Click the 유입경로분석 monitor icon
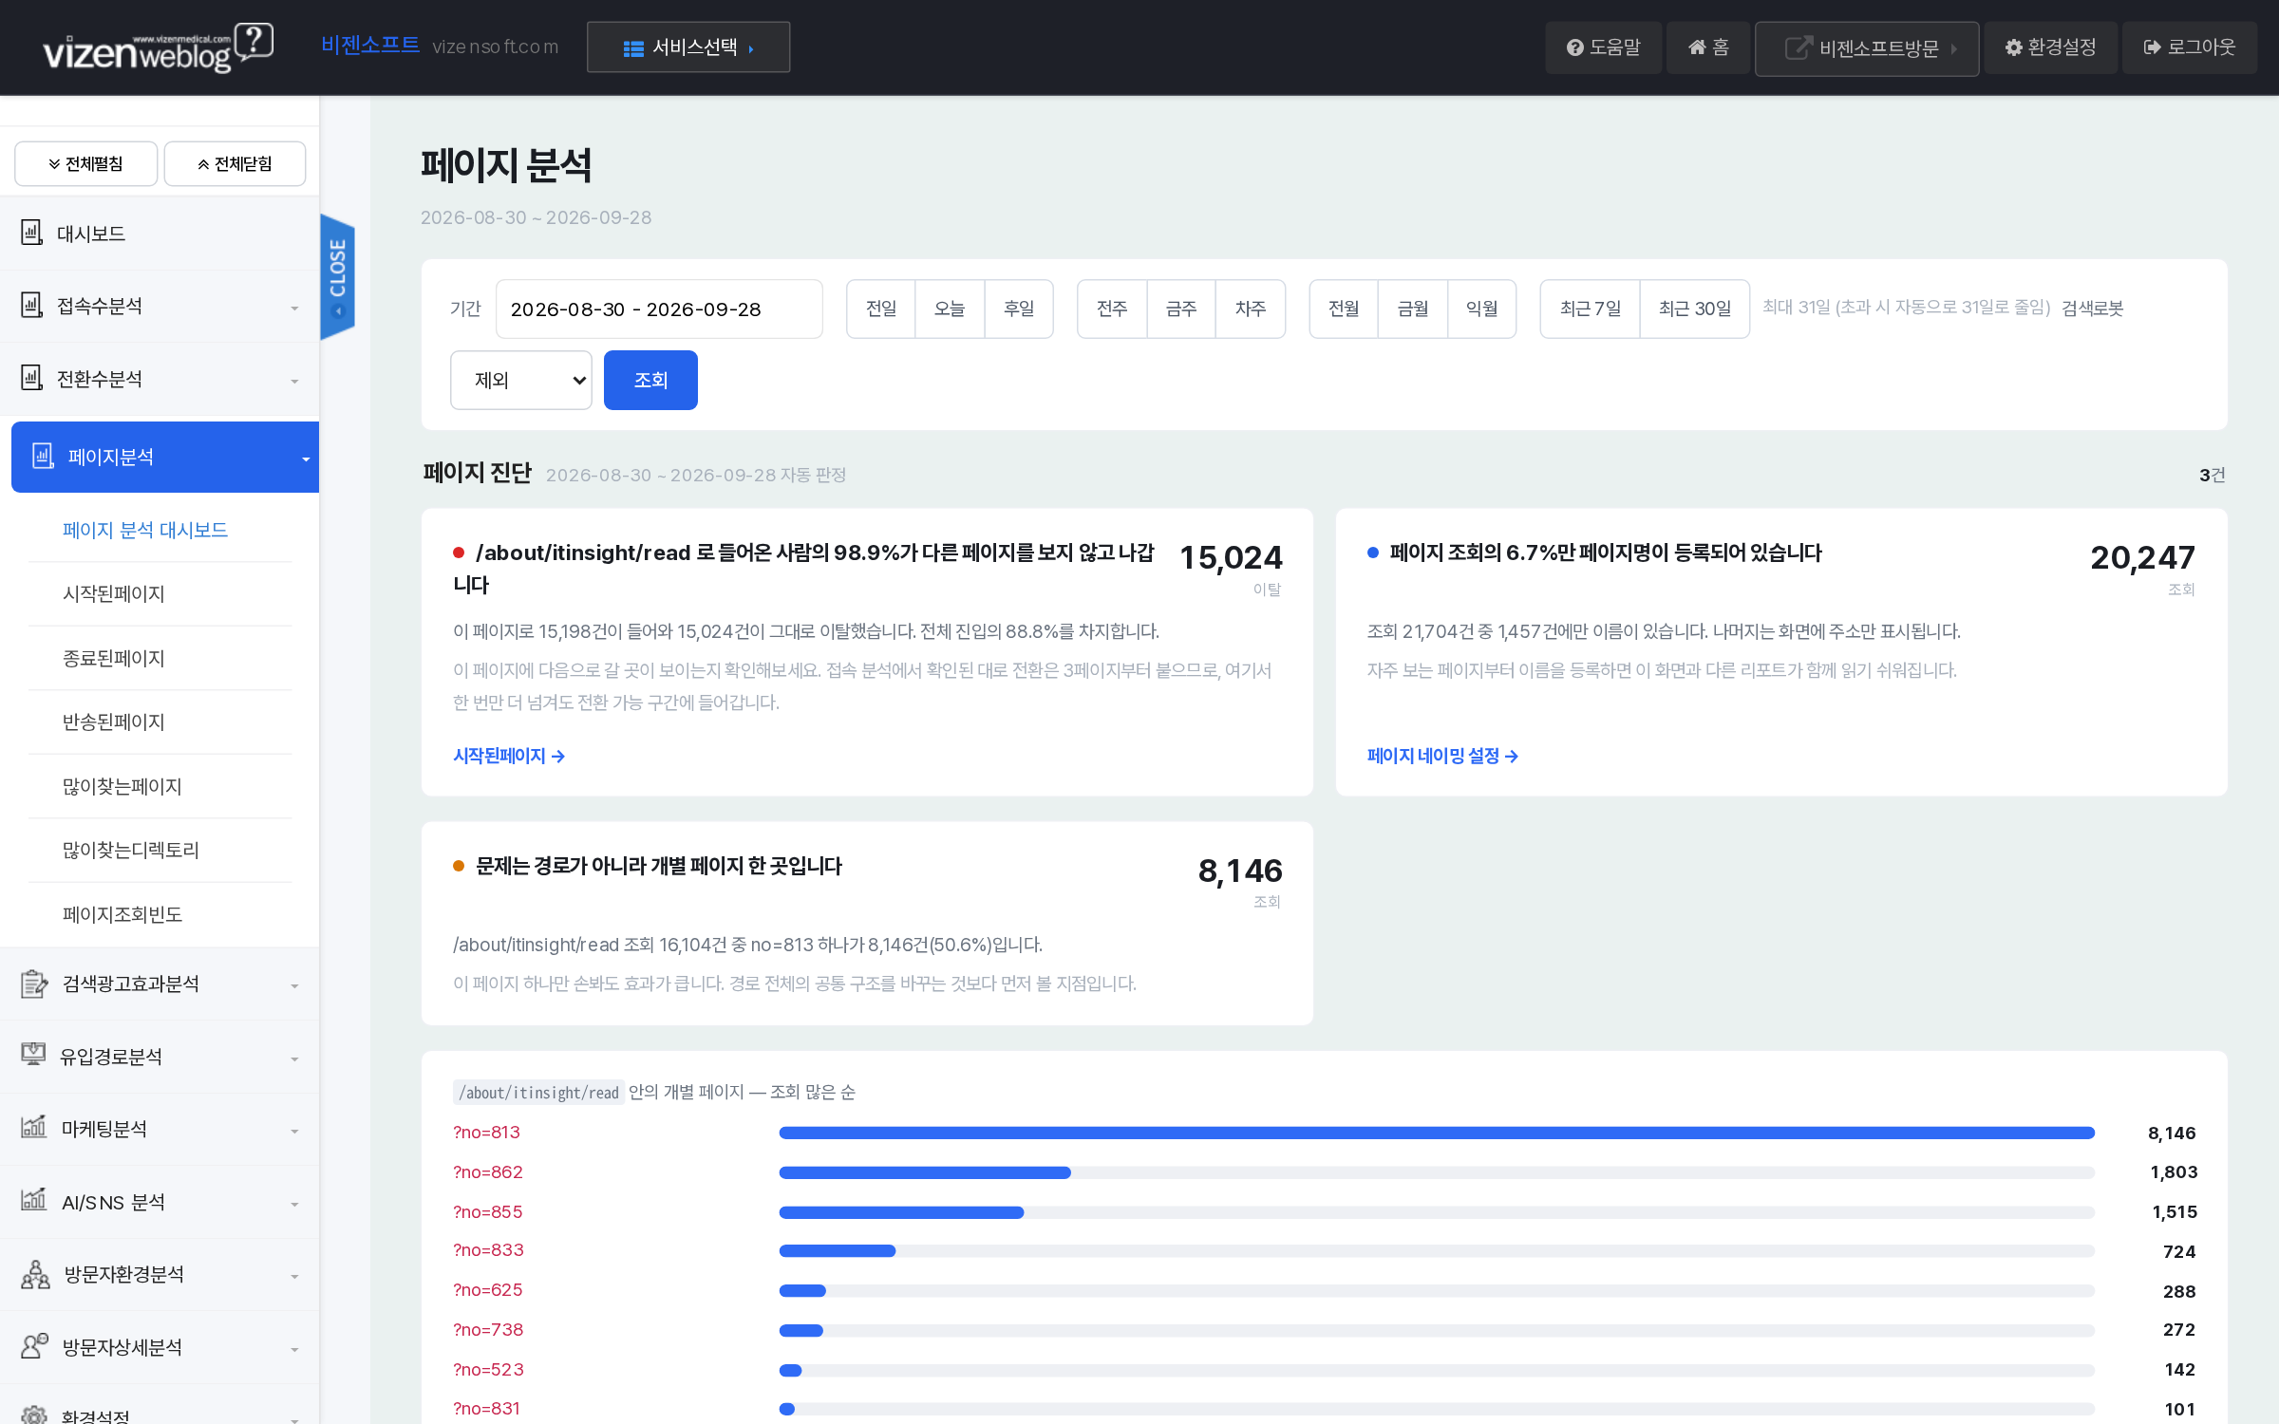The image size is (2279, 1424). coord(34,1055)
